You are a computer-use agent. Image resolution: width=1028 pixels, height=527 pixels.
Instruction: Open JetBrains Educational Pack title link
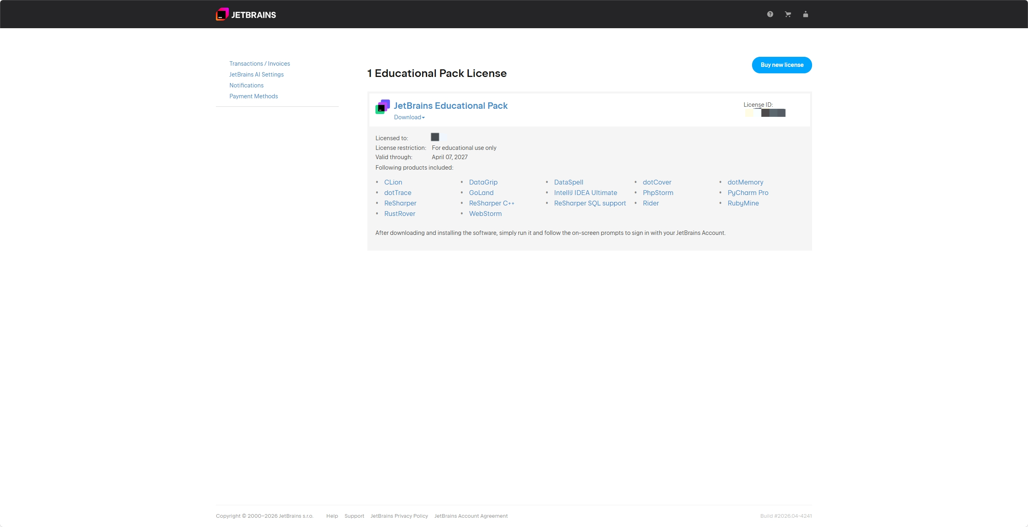click(450, 106)
